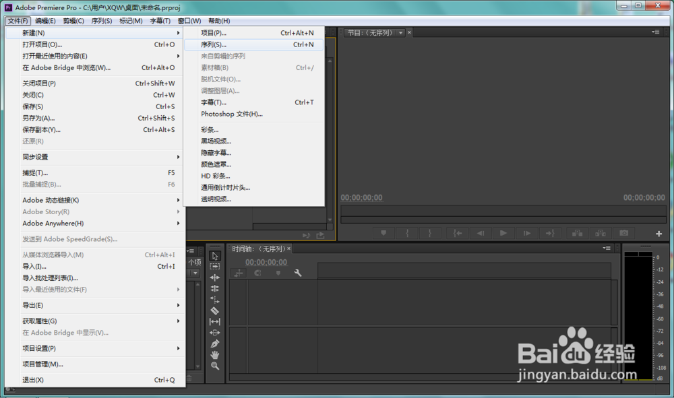The width and height of the screenshot is (674, 398).
Task: Open the 帮助(H) menu
Action: (x=219, y=21)
